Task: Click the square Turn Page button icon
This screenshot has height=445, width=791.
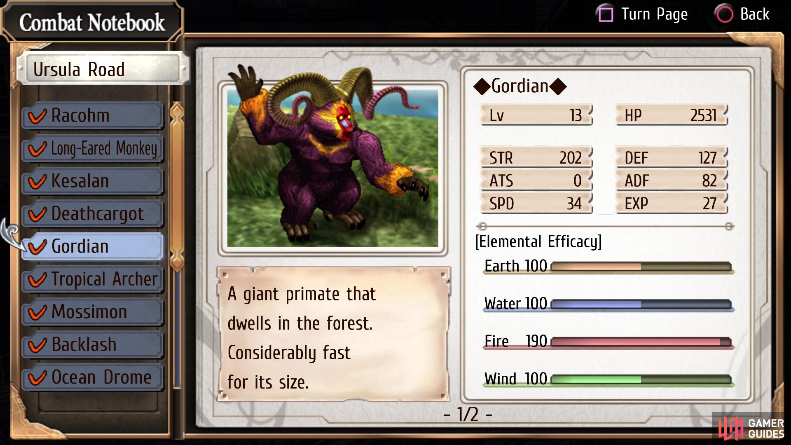Action: (x=606, y=14)
